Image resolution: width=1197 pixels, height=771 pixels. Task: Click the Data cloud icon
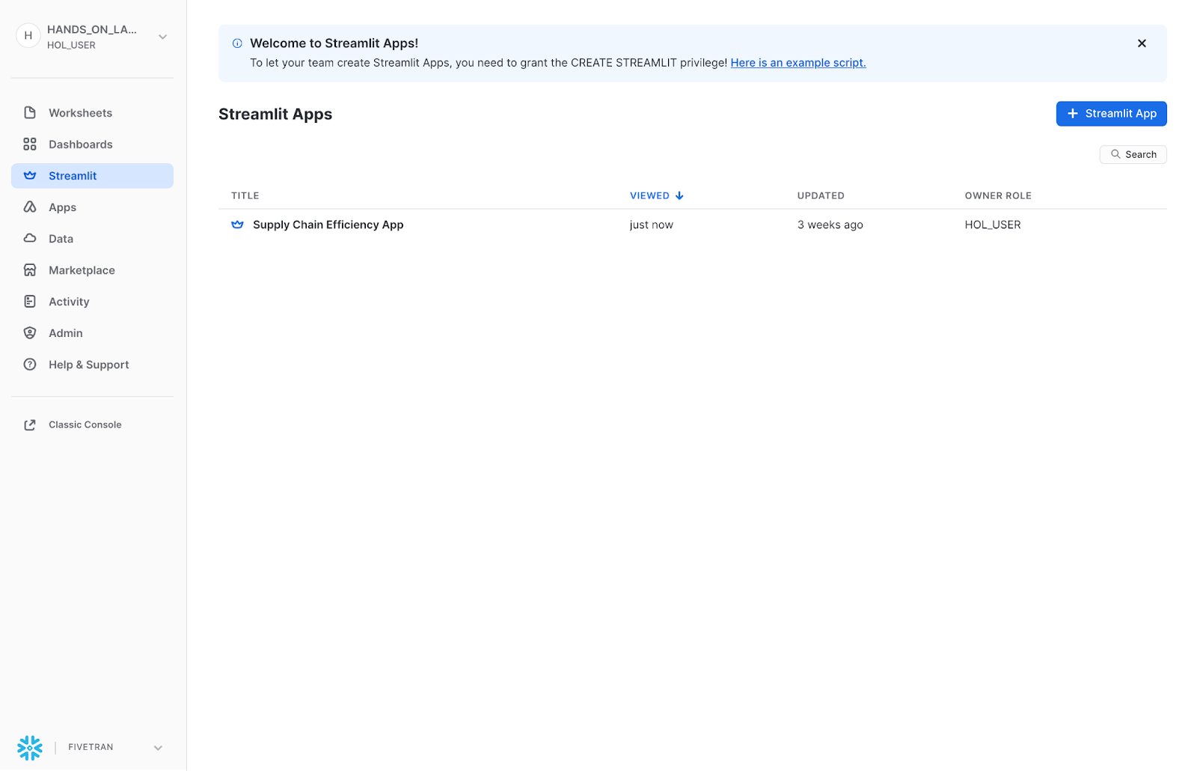tap(30, 239)
